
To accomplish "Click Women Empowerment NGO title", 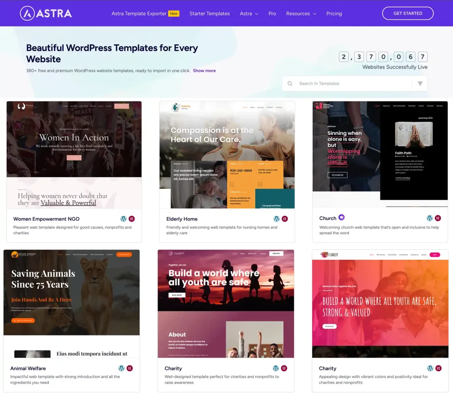I will [x=46, y=219].
